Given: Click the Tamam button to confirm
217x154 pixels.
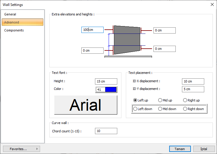Looking at the screenshot, I should pos(180,149).
